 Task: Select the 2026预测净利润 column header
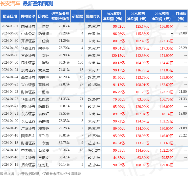pos(162,16)
